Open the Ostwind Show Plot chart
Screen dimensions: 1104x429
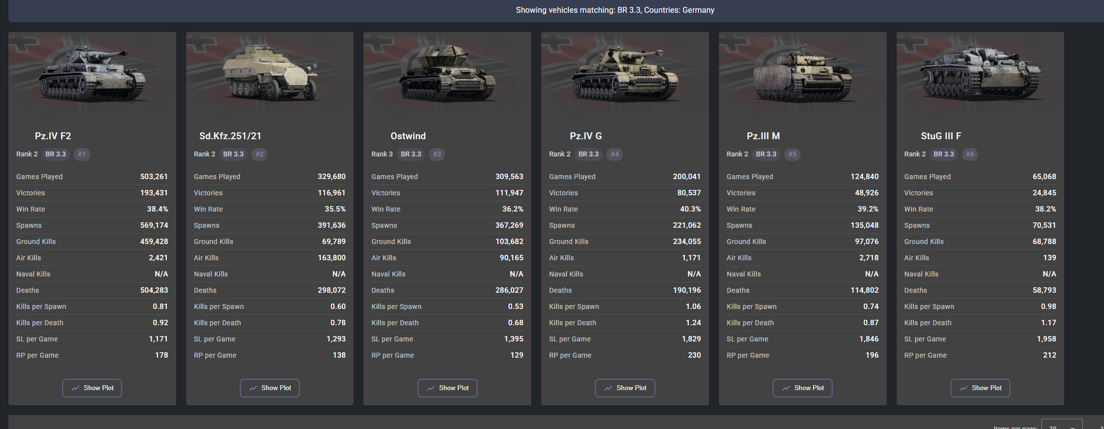click(447, 388)
